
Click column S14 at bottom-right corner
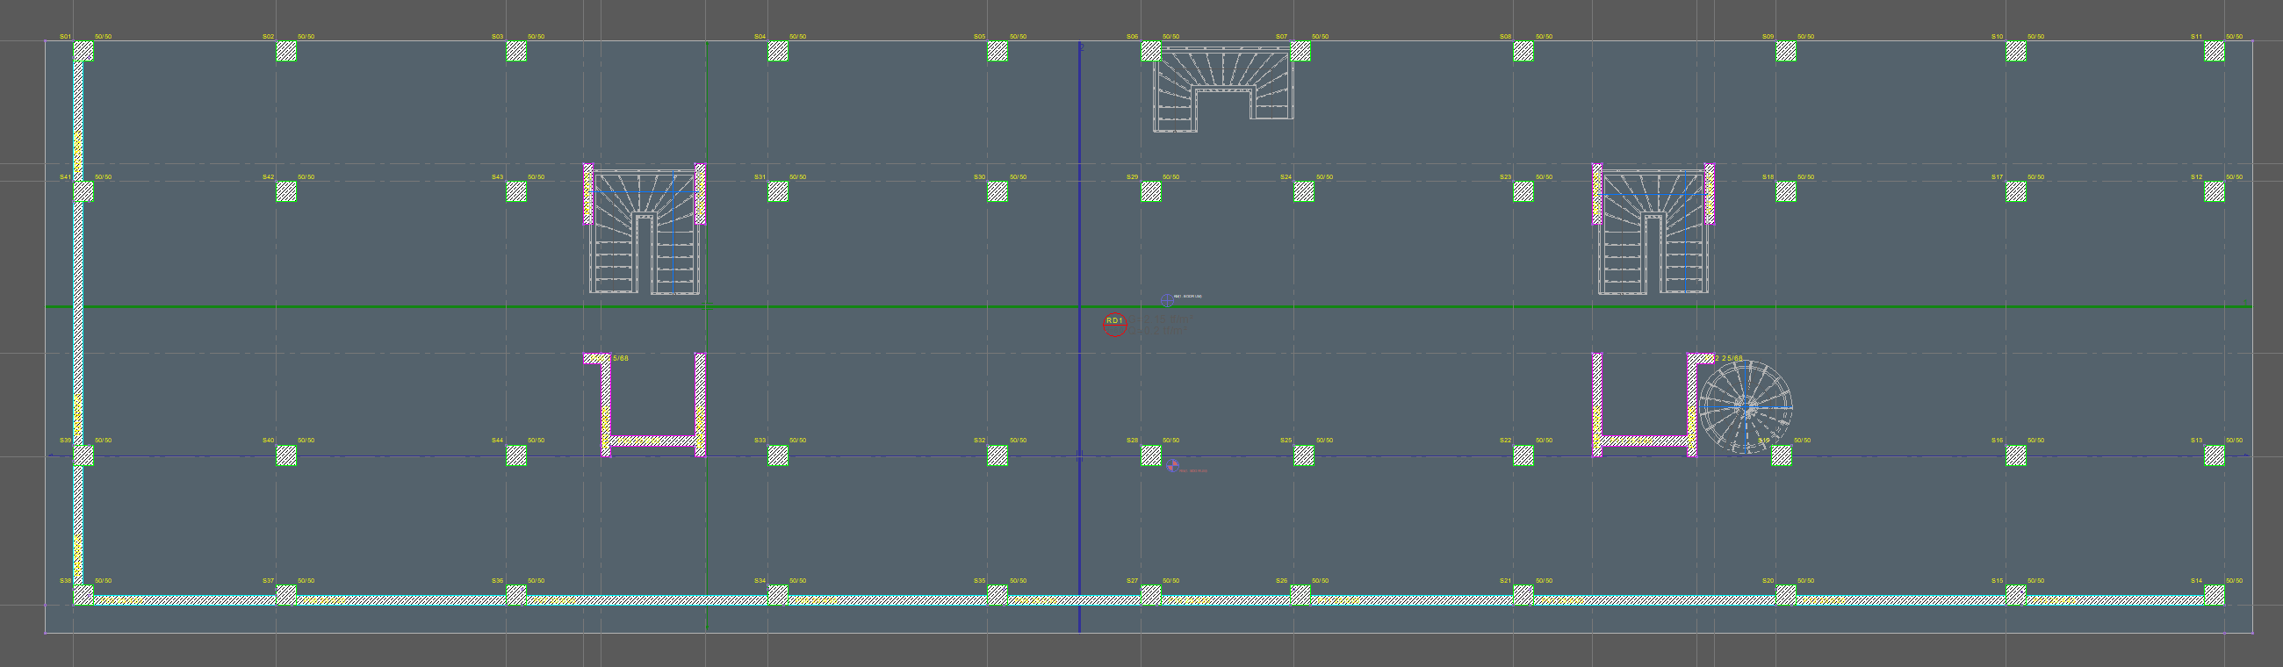[x=2214, y=594]
